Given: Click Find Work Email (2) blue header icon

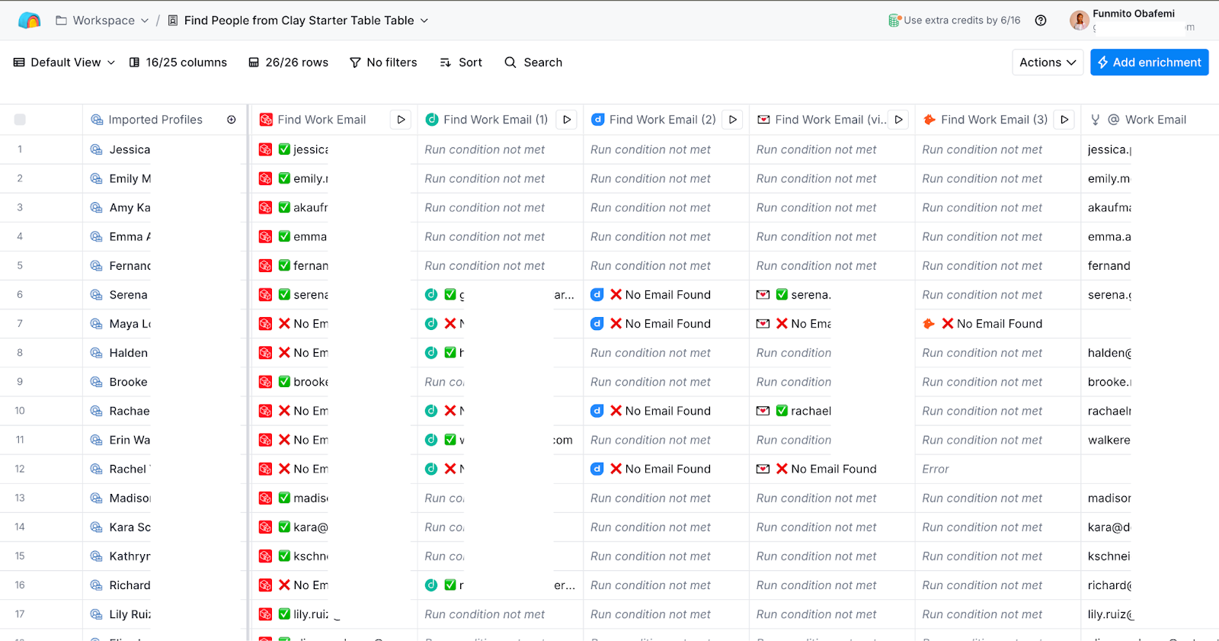Looking at the screenshot, I should [598, 120].
